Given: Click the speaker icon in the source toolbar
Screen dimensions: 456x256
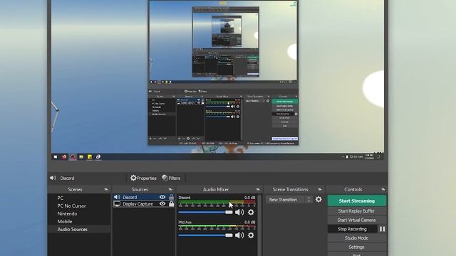Looking at the screenshot, I should pos(53,178).
